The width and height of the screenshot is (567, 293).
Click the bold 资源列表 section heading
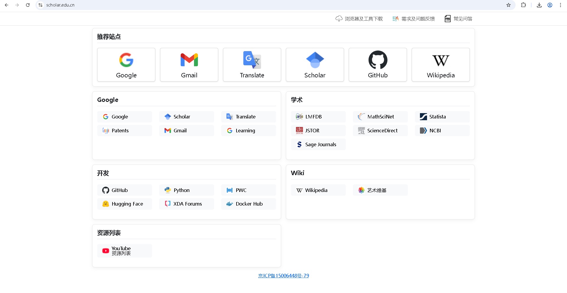pyautogui.click(x=109, y=233)
